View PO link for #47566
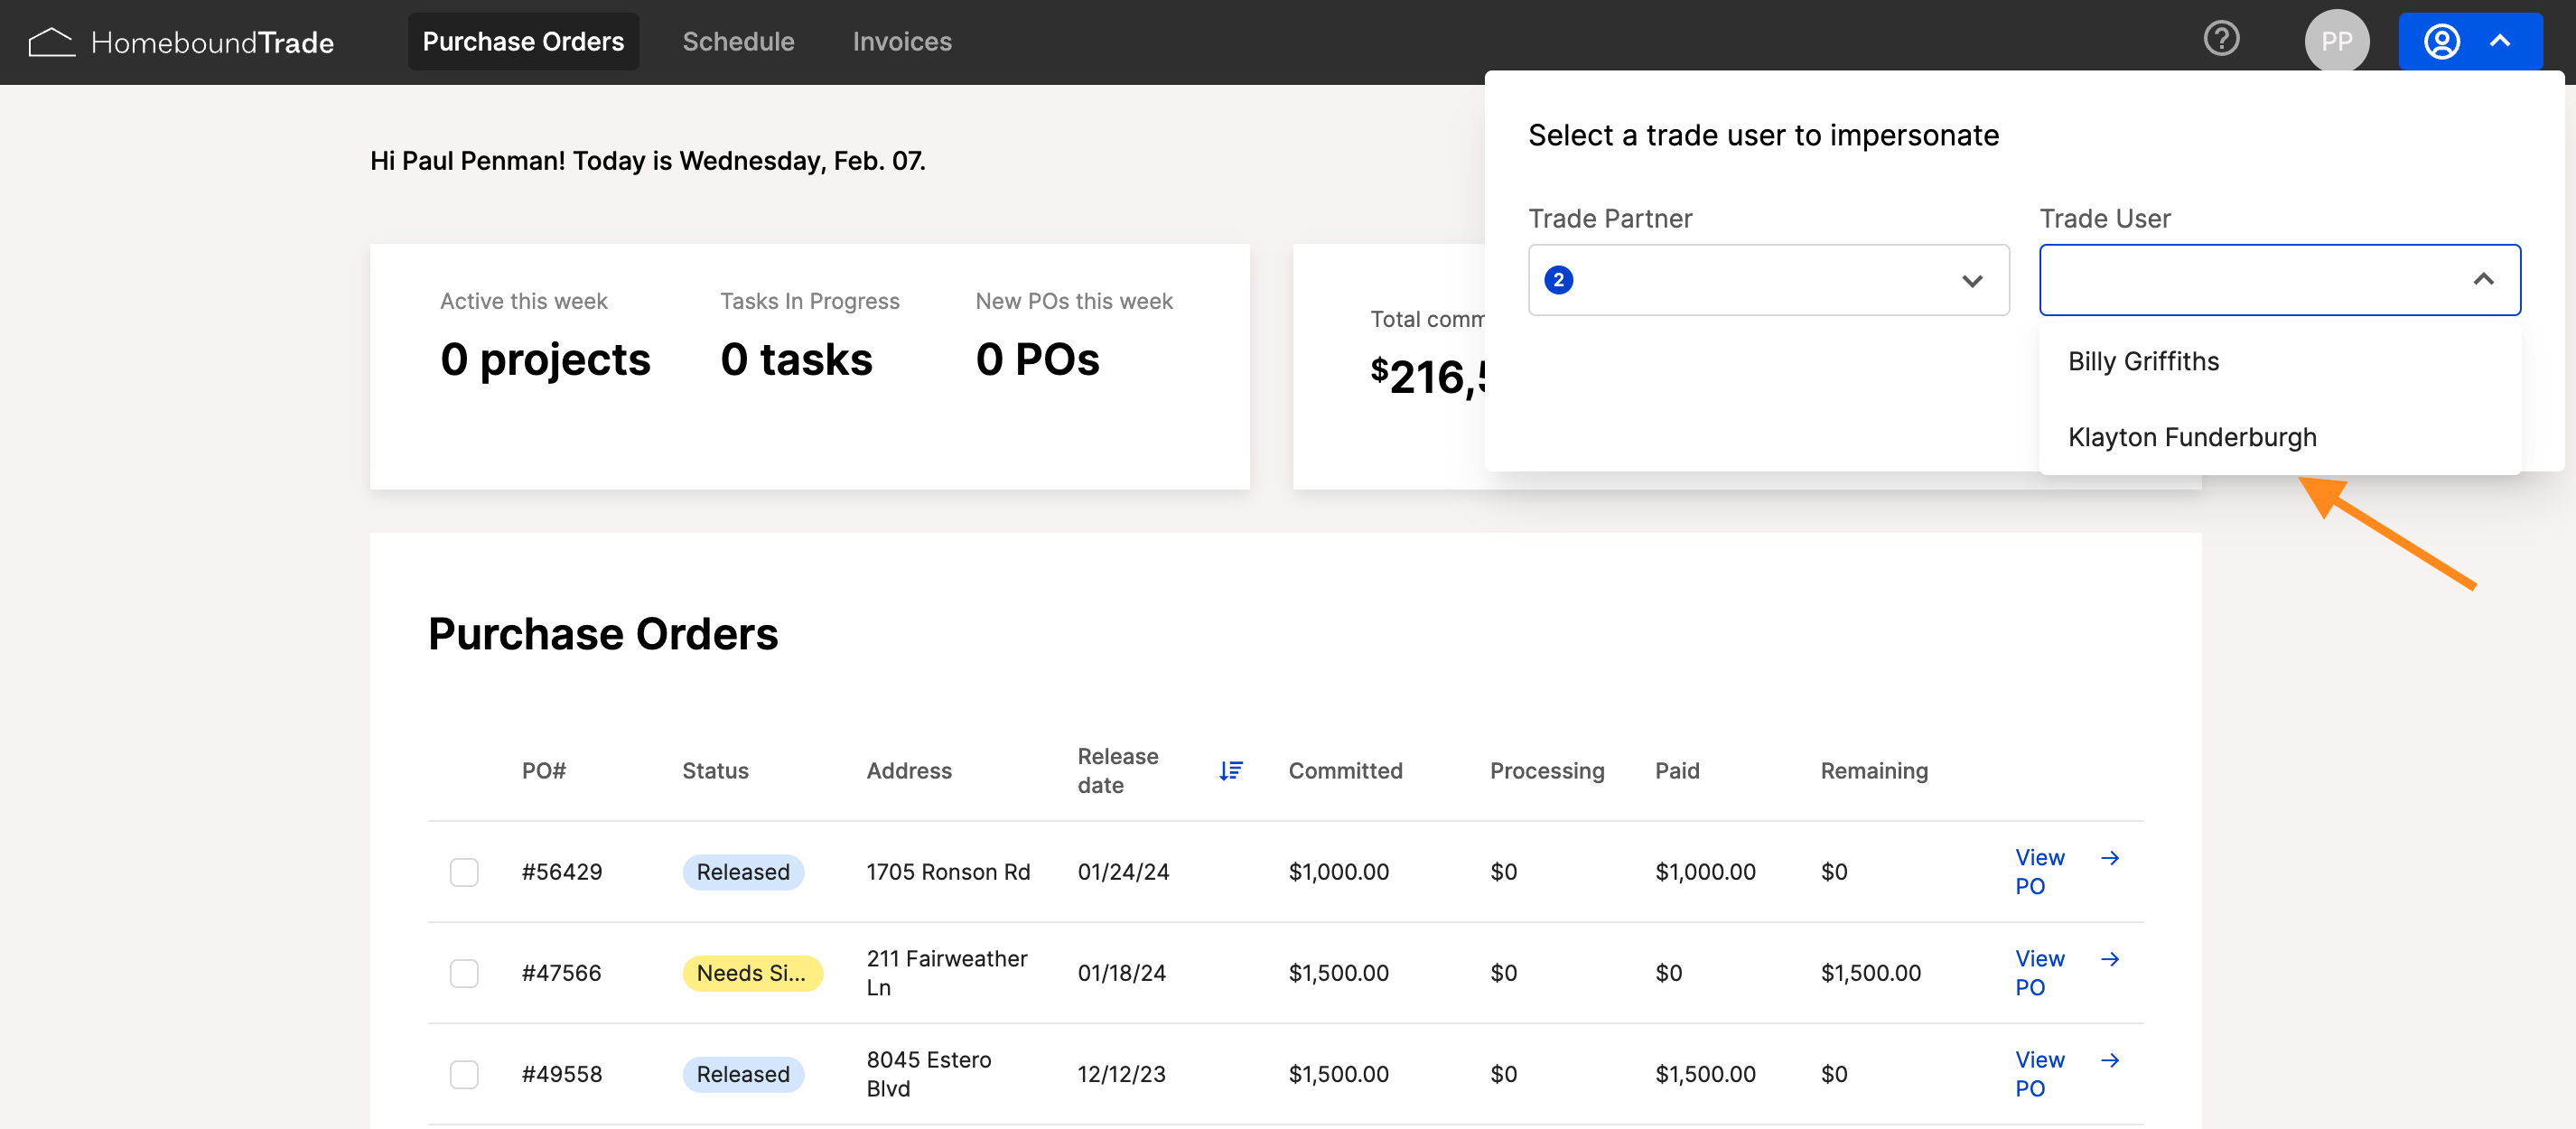The image size is (2576, 1129). [2039, 972]
